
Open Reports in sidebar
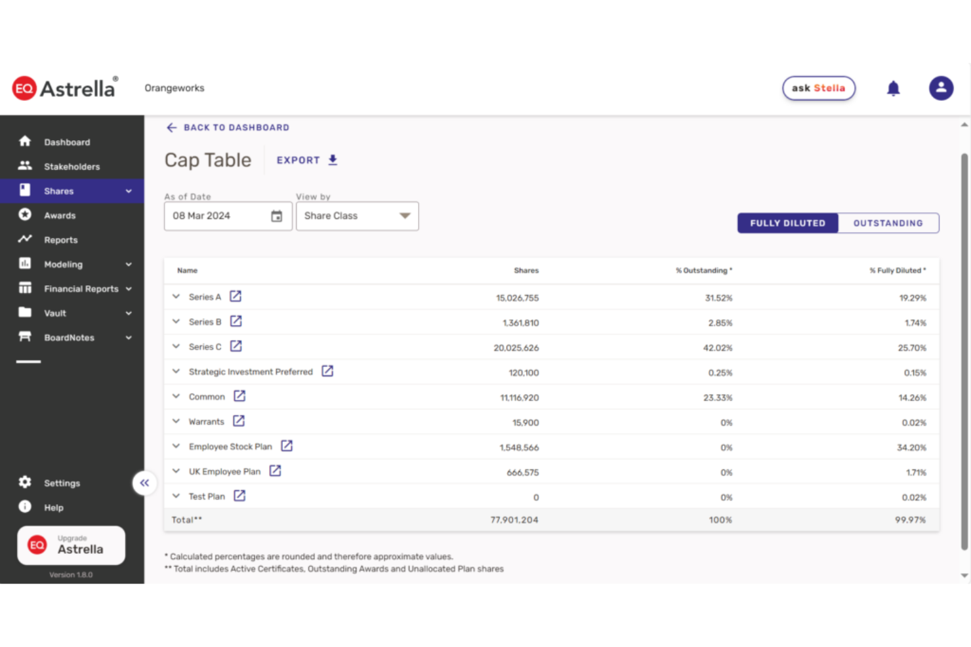pyautogui.click(x=61, y=240)
